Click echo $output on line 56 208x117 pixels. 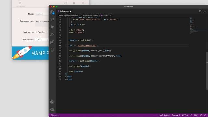[76, 71]
